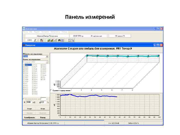Click the patient name in bottom status bar
Viewport: 180px width, 135px height.
[x=43, y=123]
